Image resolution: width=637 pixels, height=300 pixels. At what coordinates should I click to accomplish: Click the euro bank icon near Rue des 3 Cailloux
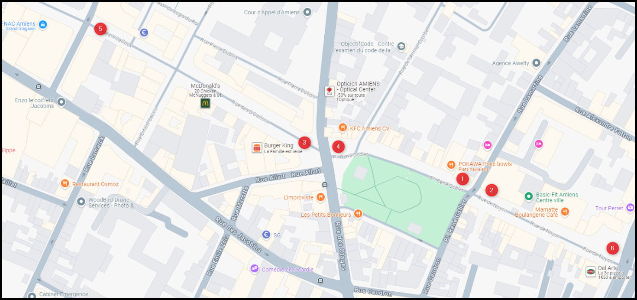(144, 33)
